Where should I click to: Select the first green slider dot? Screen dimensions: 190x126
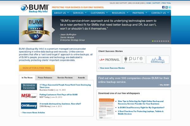[x=153, y=41]
